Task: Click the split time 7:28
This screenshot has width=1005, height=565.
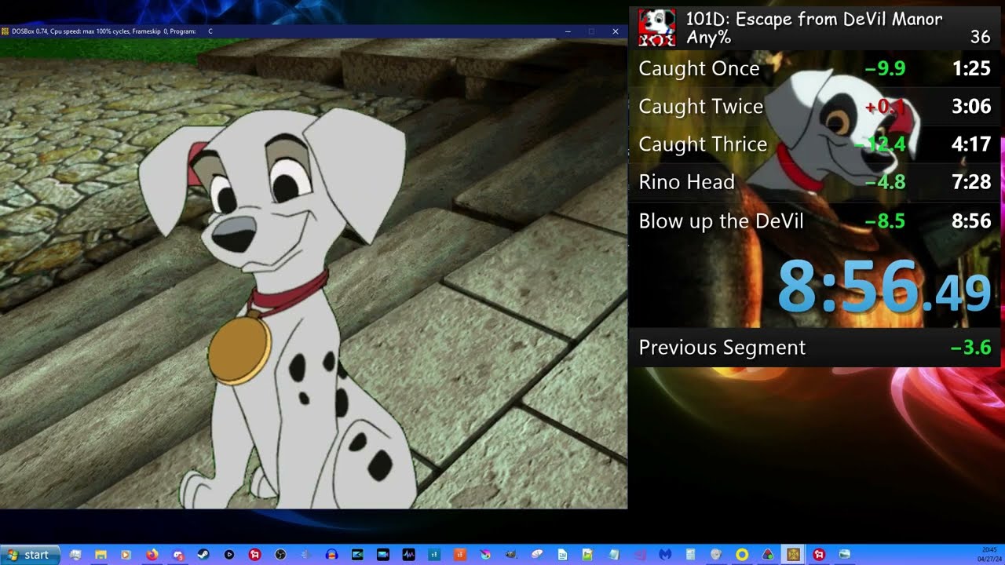Action: pos(971,182)
